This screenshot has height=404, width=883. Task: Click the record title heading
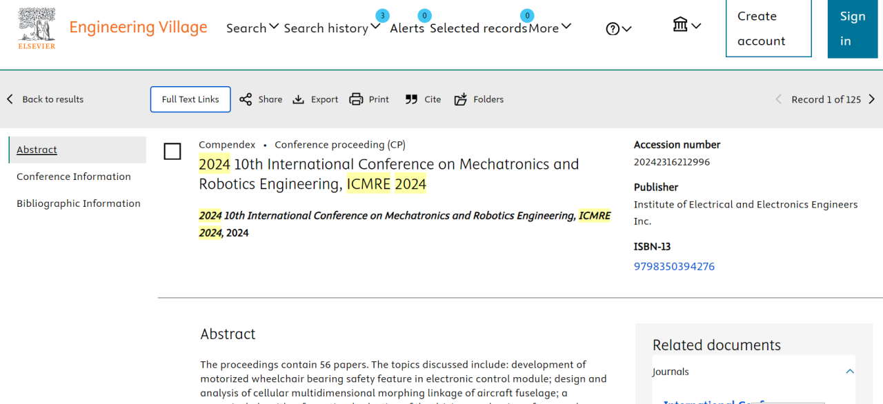click(x=389, y=174)
